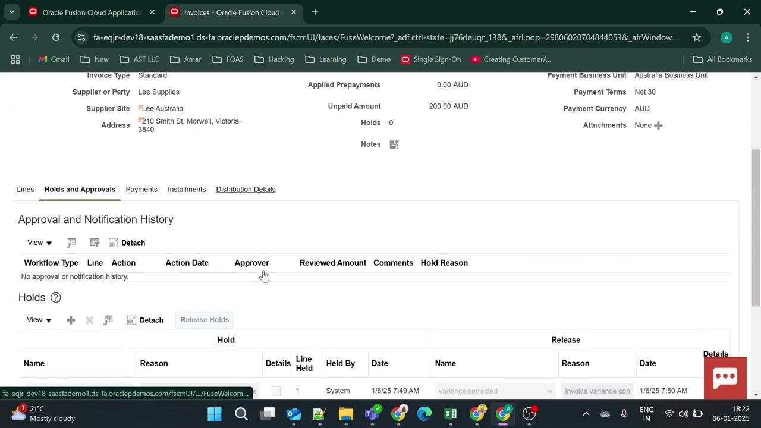Switch to the Lines tab
761x428 pixels.
pos(26,190)
